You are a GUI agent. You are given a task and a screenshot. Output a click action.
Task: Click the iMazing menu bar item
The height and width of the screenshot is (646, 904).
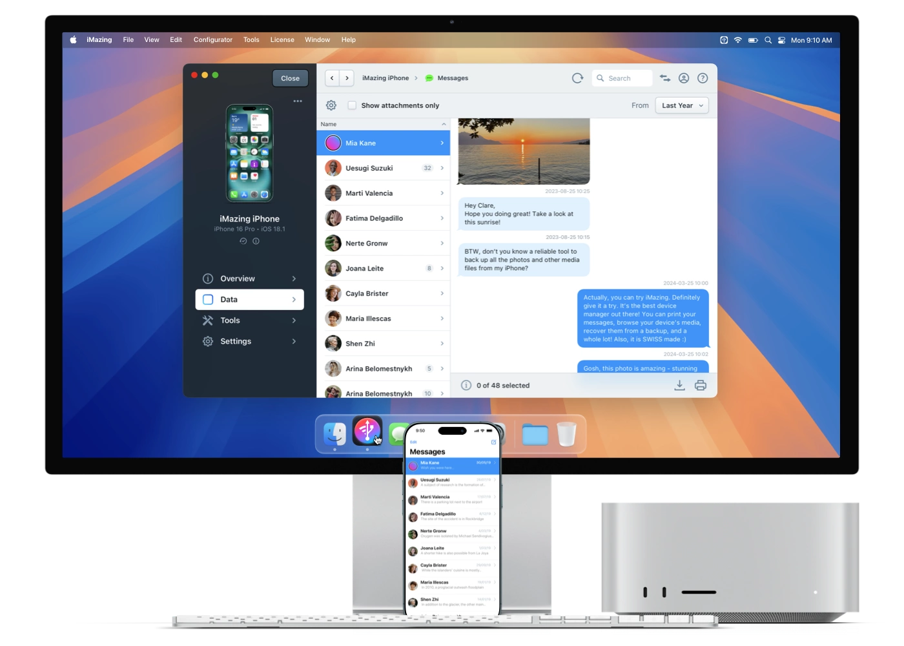tap(99, 40)
